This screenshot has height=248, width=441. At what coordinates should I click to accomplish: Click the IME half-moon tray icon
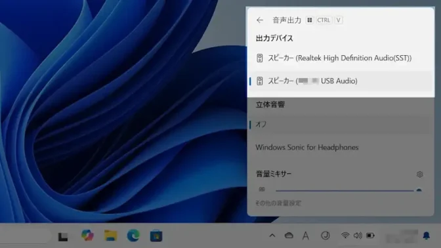click(x=325, y=236)
